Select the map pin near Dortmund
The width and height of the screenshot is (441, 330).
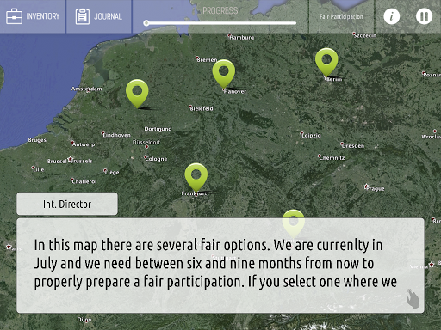click(x=137, y=94)
